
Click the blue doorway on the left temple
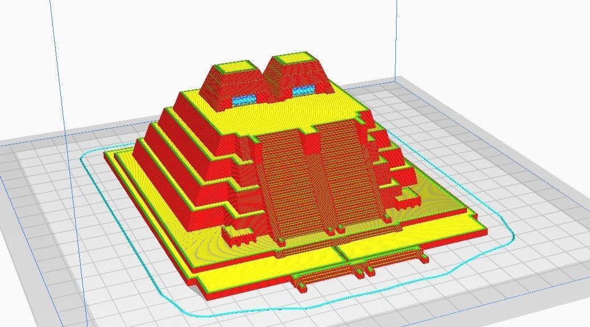(x=242, y=100)
